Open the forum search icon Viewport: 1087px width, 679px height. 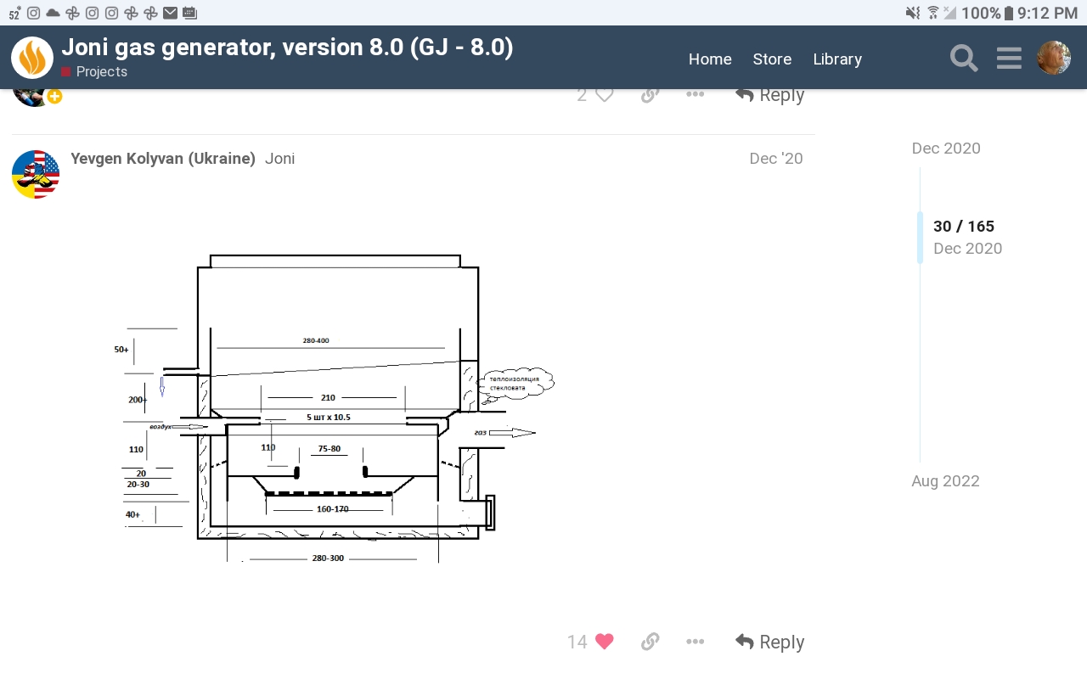pos(964,59)
